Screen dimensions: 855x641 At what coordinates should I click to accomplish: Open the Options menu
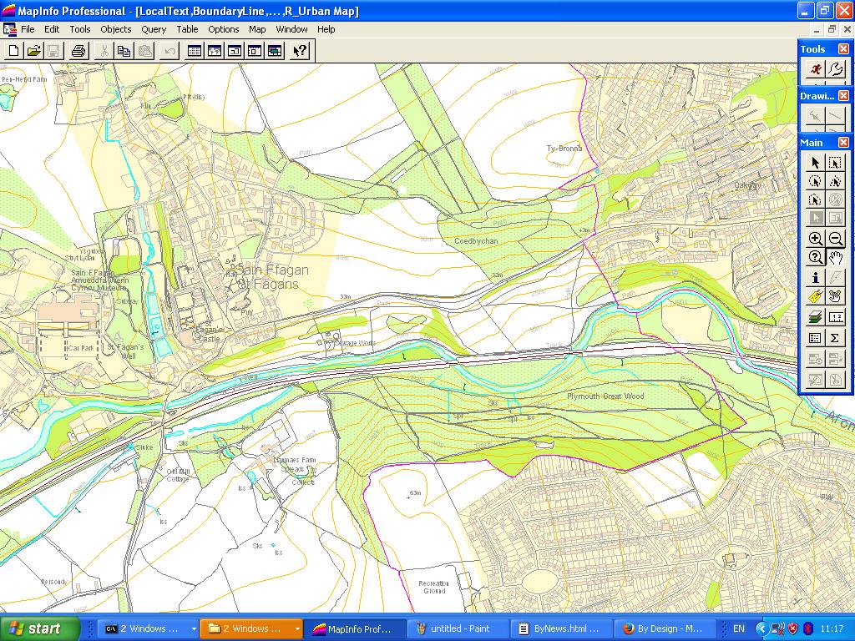(x=224, y=29)
